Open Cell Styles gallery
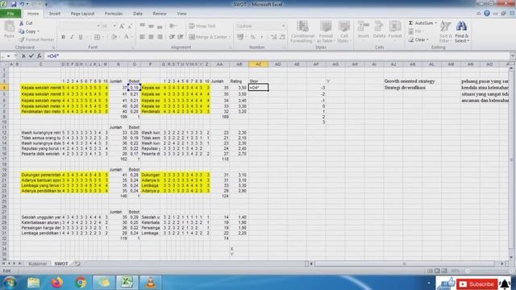516x290 pixels. tap(344, 31)
